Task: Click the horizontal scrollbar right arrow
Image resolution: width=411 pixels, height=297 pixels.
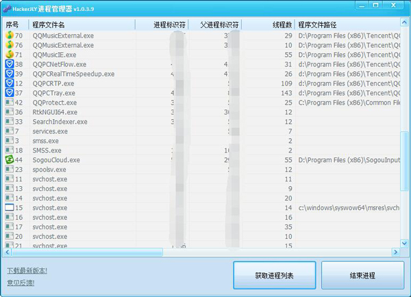Action: click(x=395, y=253)
